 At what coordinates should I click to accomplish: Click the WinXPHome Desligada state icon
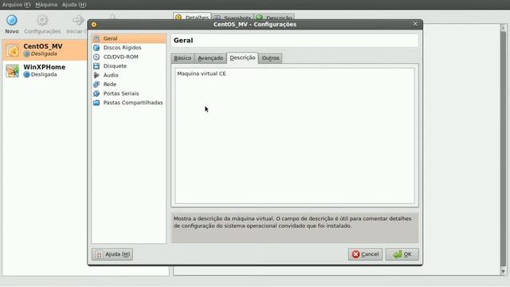(26, 74)
